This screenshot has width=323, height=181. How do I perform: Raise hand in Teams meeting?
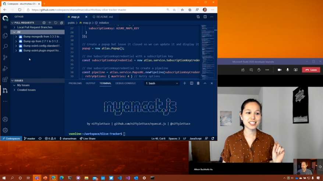pos(259,70)
